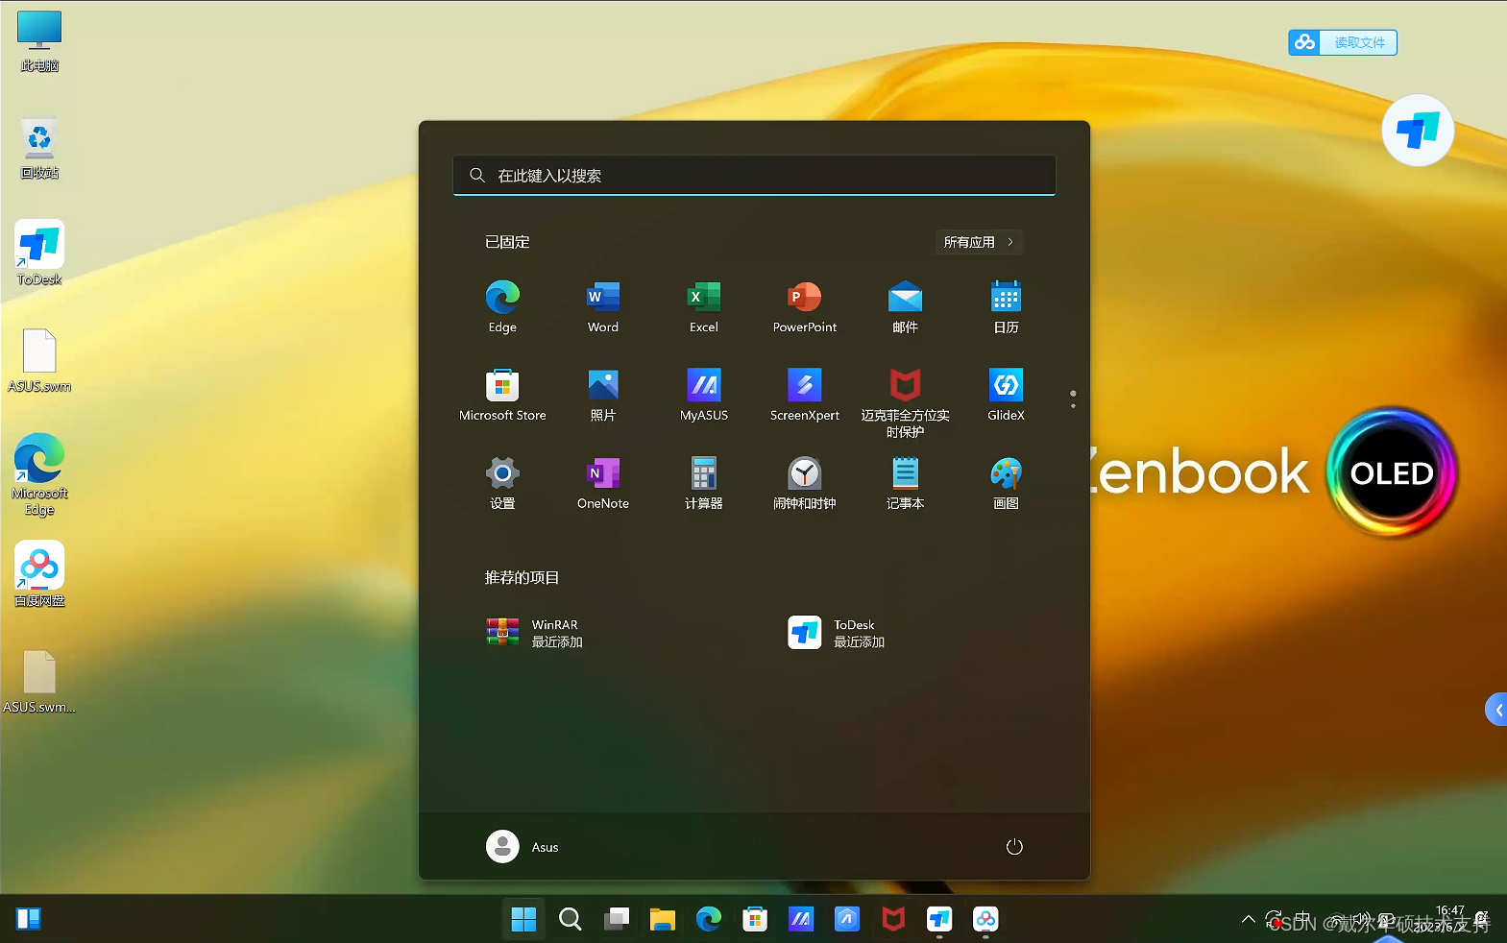Open File Explorer on taskbar

[x=662, y=919]
